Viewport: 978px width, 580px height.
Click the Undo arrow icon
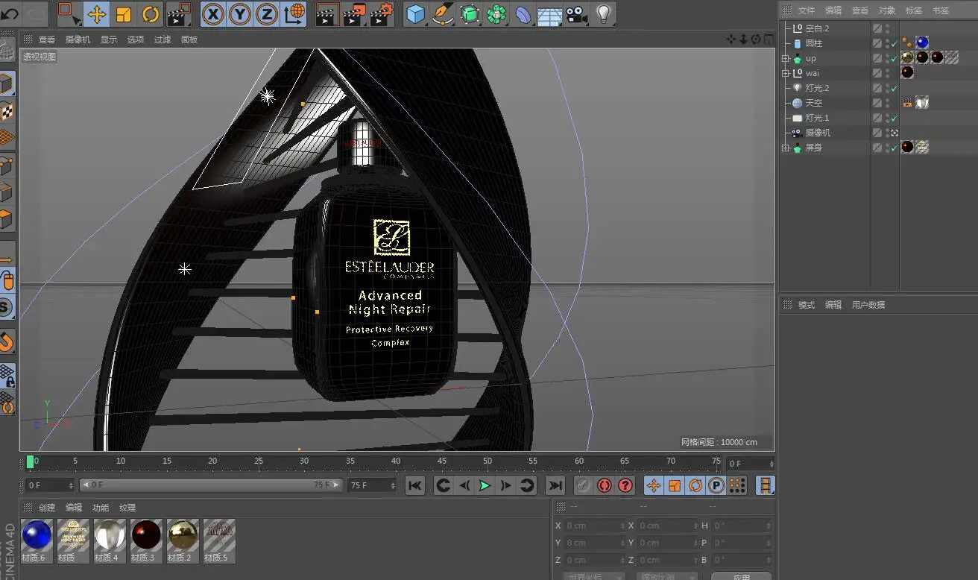[10, 13]
